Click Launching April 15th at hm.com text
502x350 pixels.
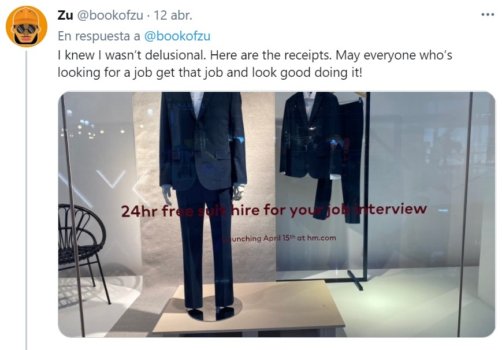point(279,239)
